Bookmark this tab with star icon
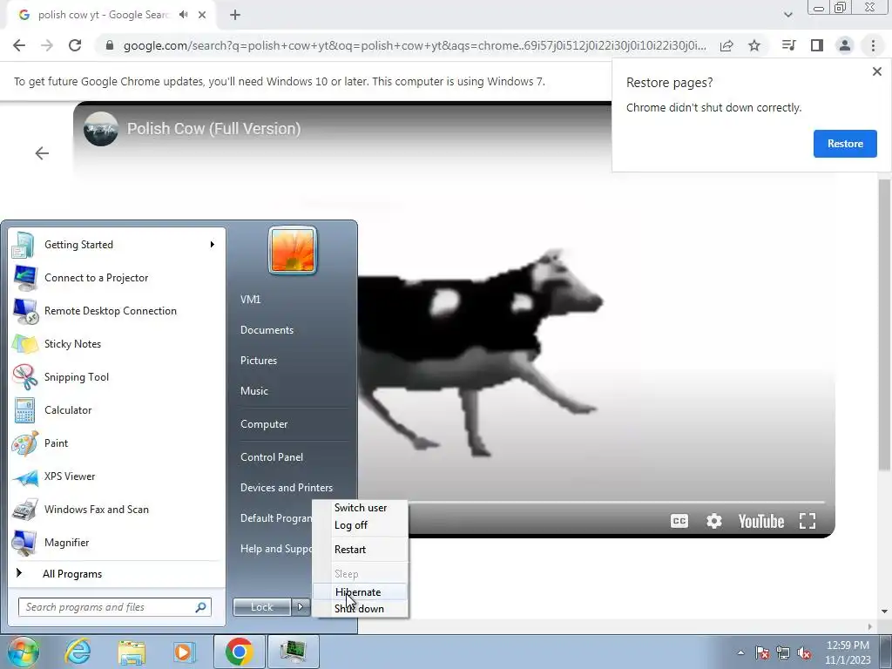The height and width of the screenshot is (669, 892). click(754, 45)
